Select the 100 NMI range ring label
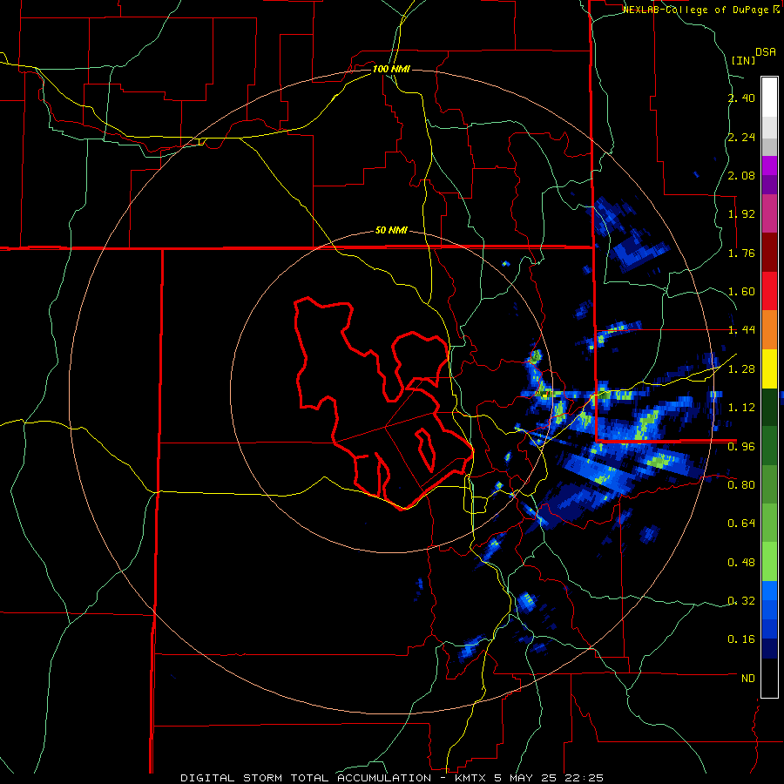 [391, 69]
